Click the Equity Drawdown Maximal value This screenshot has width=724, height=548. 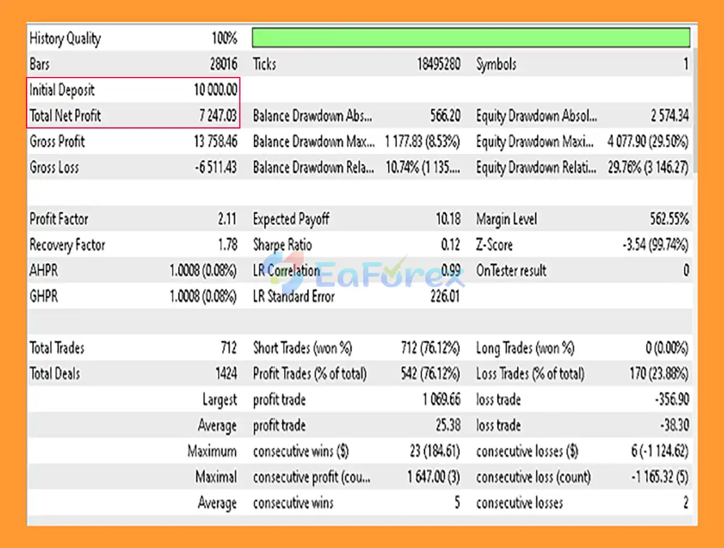(x=648, y=142)
